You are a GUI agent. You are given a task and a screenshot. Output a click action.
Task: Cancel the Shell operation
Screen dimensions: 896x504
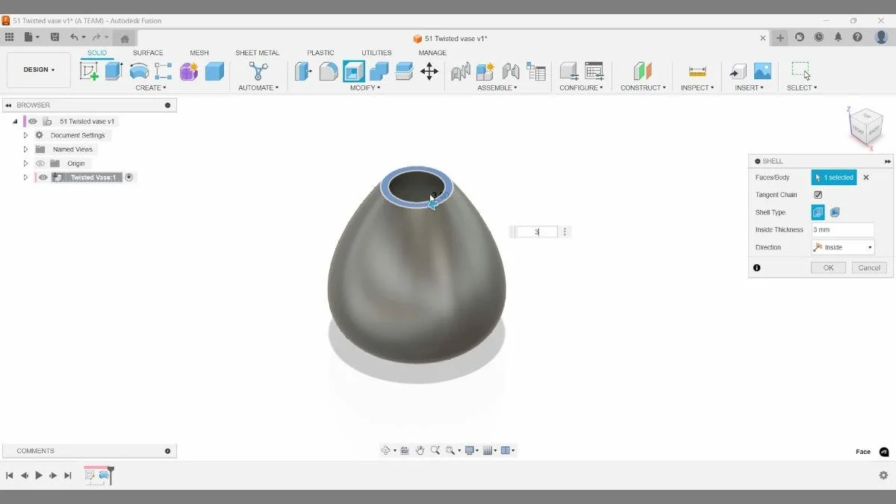868,267
